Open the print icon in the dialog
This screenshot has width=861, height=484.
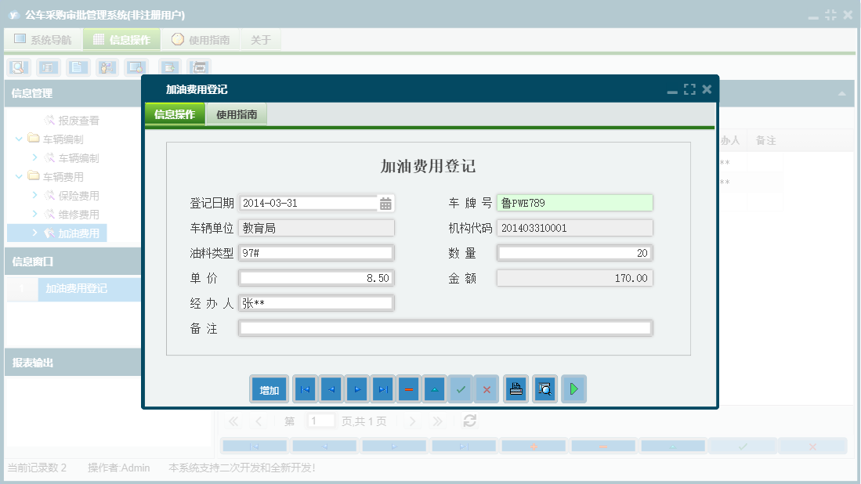click(516, 388)
